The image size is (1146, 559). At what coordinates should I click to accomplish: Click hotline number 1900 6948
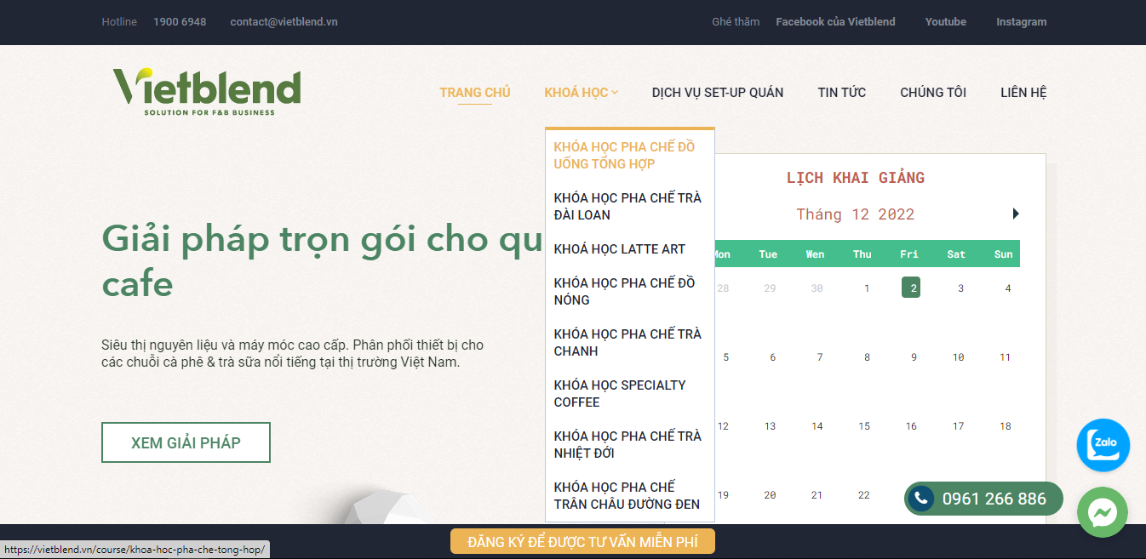[x=180, y=22]
